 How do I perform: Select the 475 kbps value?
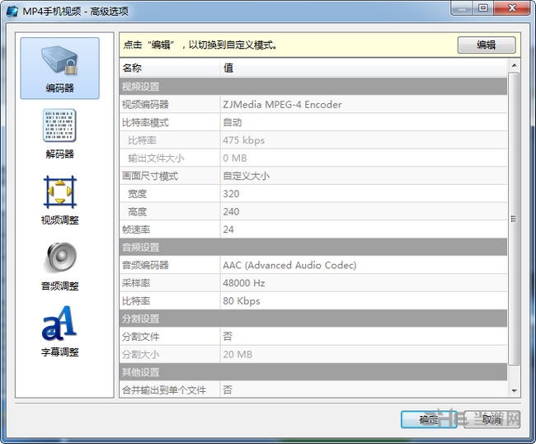(244, 140)
